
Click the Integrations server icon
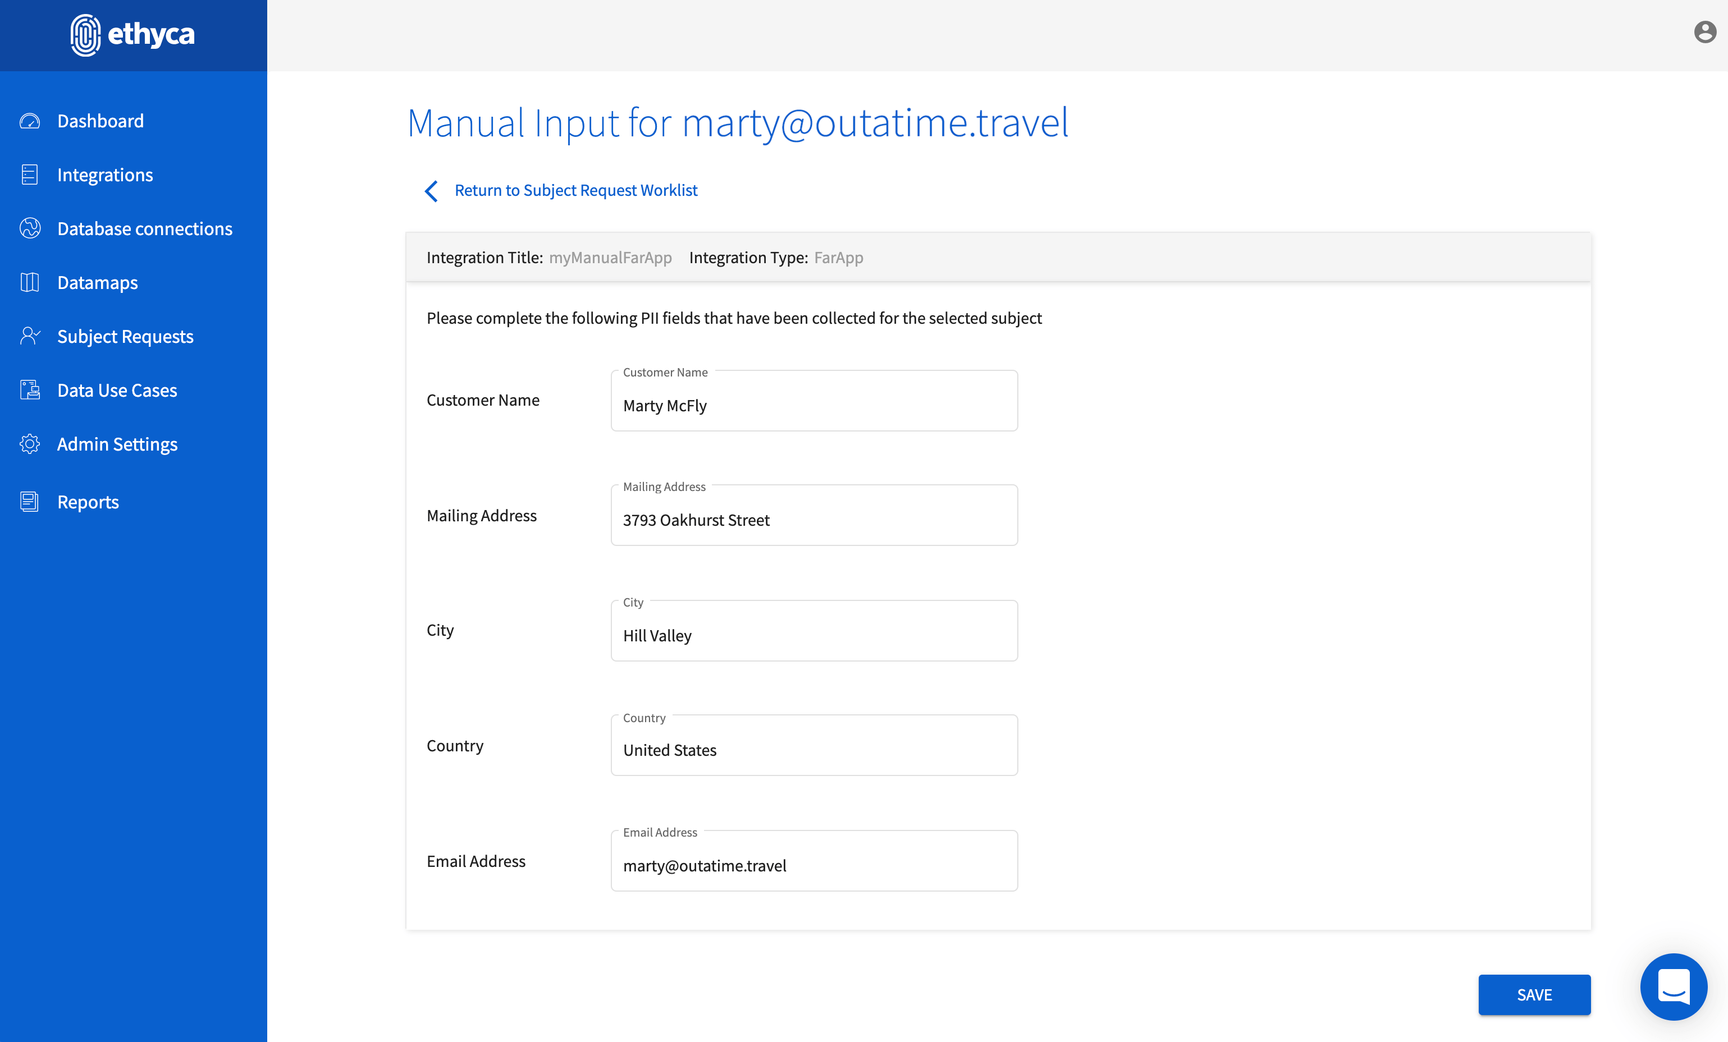[29, 175]
